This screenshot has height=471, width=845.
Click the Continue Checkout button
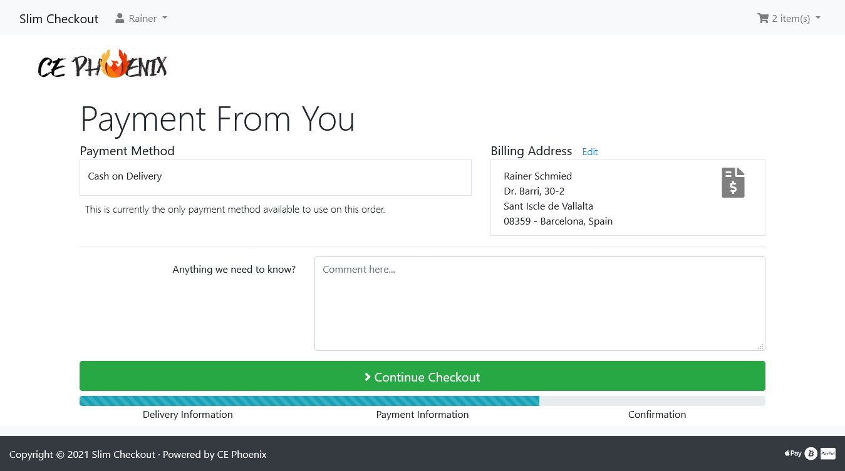pos(422,376)
